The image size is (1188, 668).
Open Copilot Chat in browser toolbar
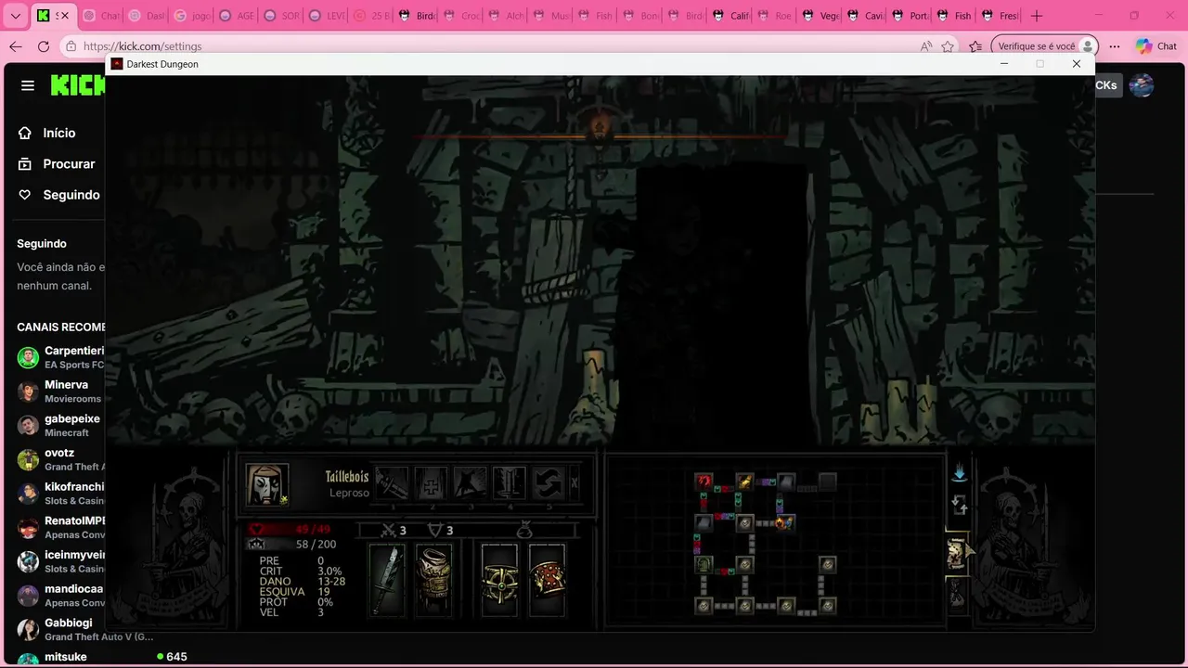point(1156,46)
